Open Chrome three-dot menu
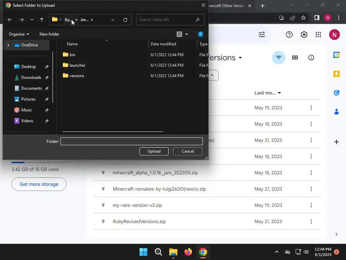Viewport: 346px width, 260px height. click(339, 18)
